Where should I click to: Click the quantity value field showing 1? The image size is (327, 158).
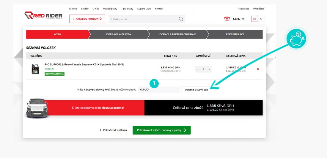[203, 69]
